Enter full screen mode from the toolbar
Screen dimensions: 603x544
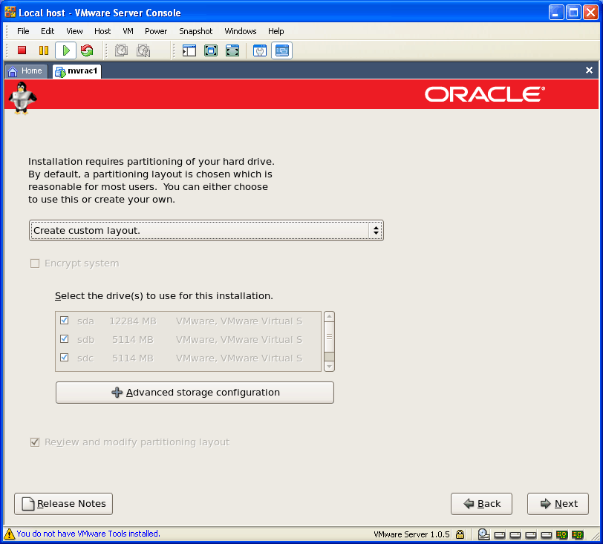(x=211, y=50)
